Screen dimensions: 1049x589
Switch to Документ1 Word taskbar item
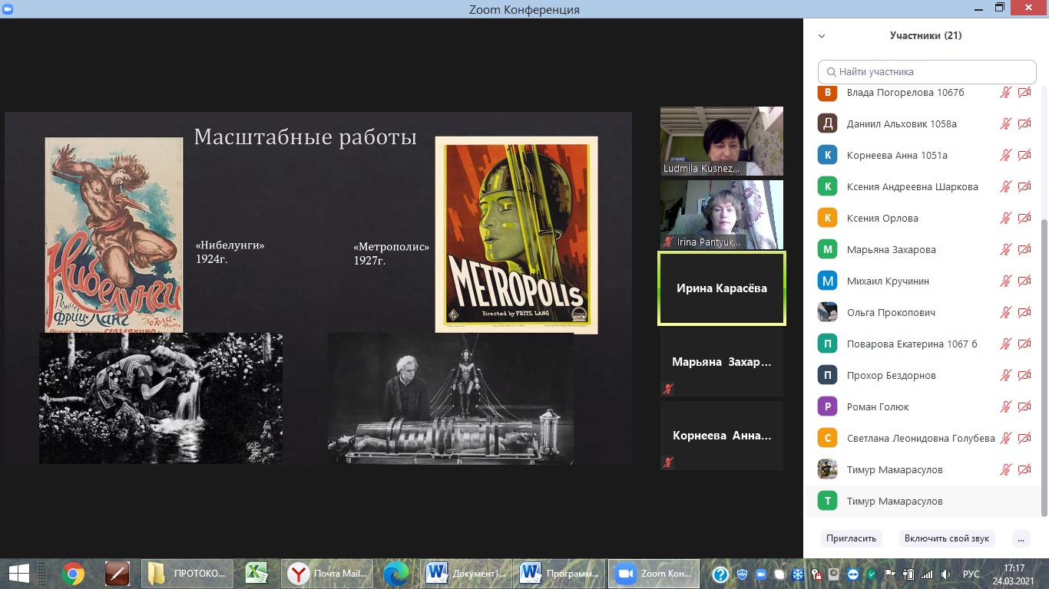coord(468,573)
